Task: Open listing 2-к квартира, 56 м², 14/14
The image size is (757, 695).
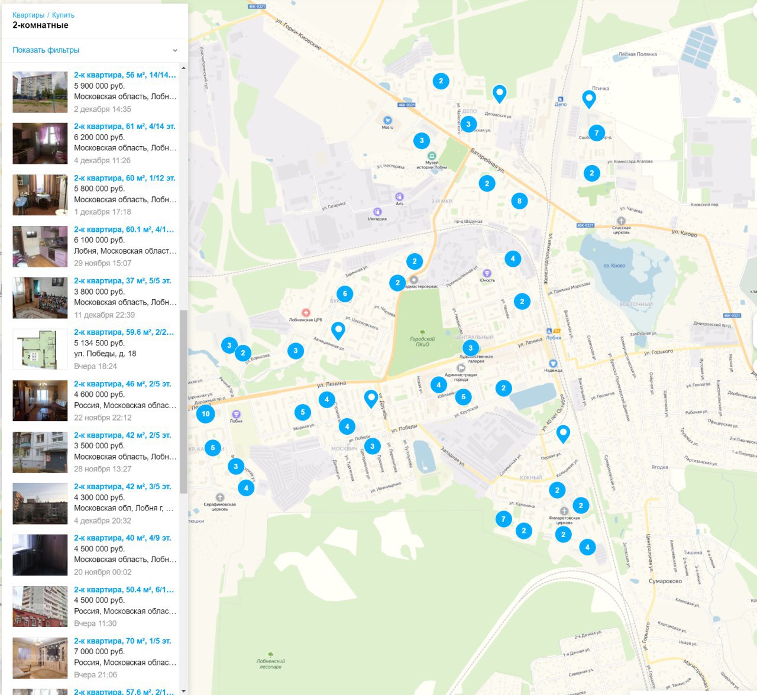Action: (125, 75)
